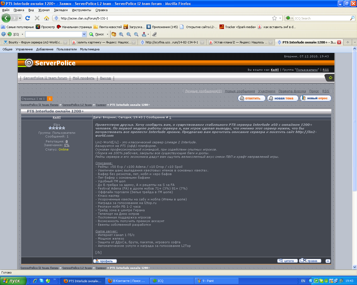Open the Windows 'пуск' Start menu
This screenshot has width=357, height=285.
[x=13, y=281]
